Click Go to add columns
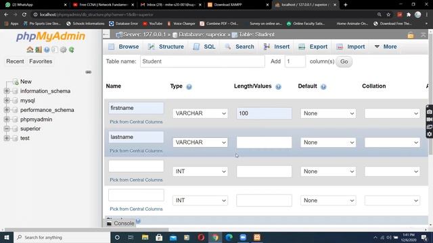This screenshot has height=243, width=433. tap(344, 61)
